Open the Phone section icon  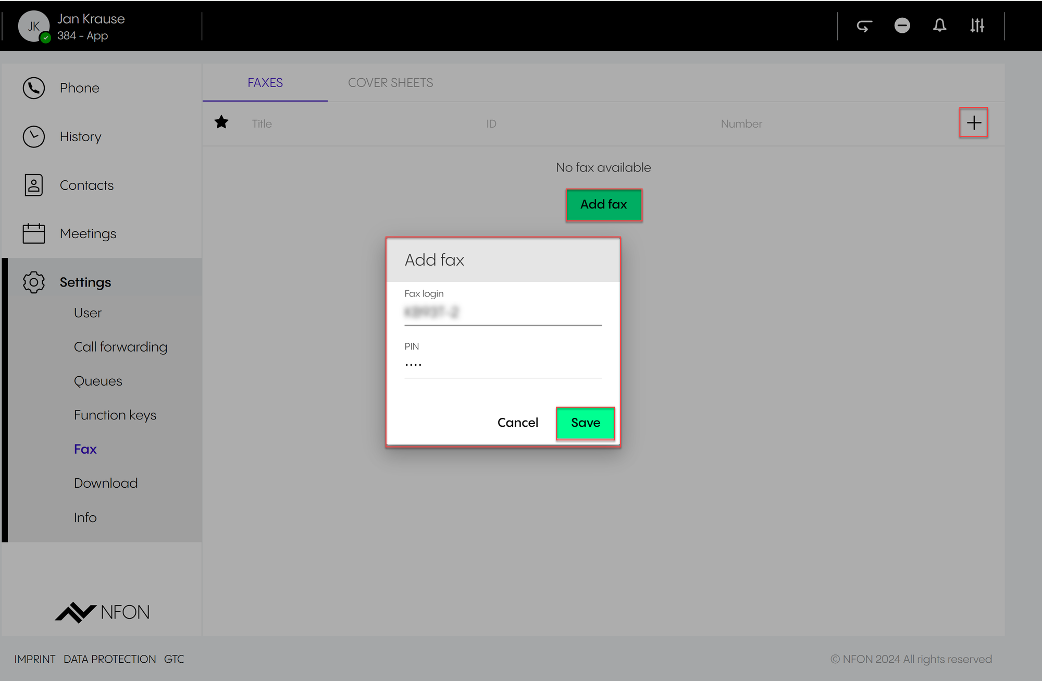point(34,88)
